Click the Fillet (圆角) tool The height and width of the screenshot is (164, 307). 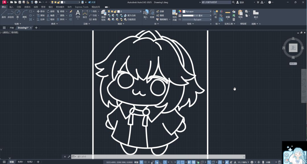pyautogui.click(x=61, y=15)
